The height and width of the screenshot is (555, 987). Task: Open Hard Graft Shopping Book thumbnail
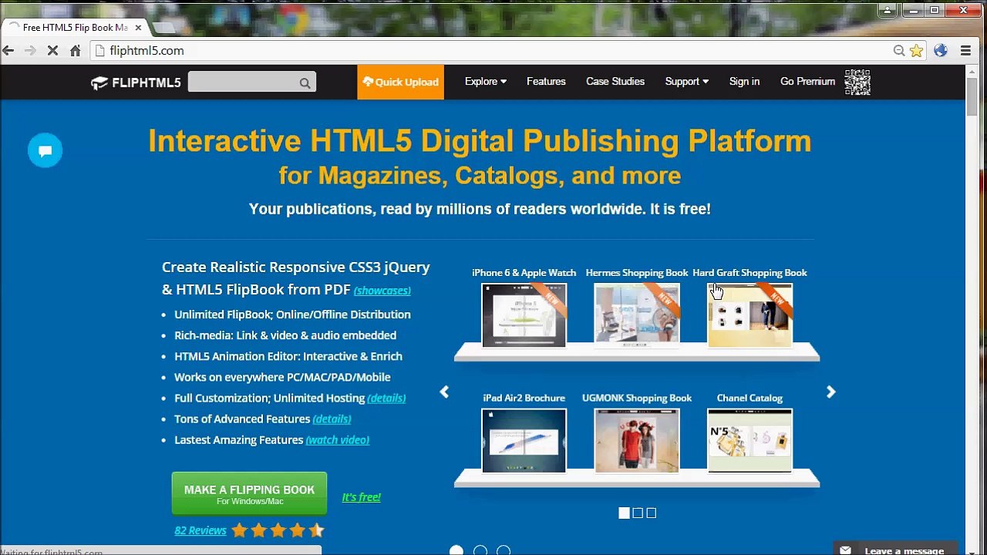[750, 315]
